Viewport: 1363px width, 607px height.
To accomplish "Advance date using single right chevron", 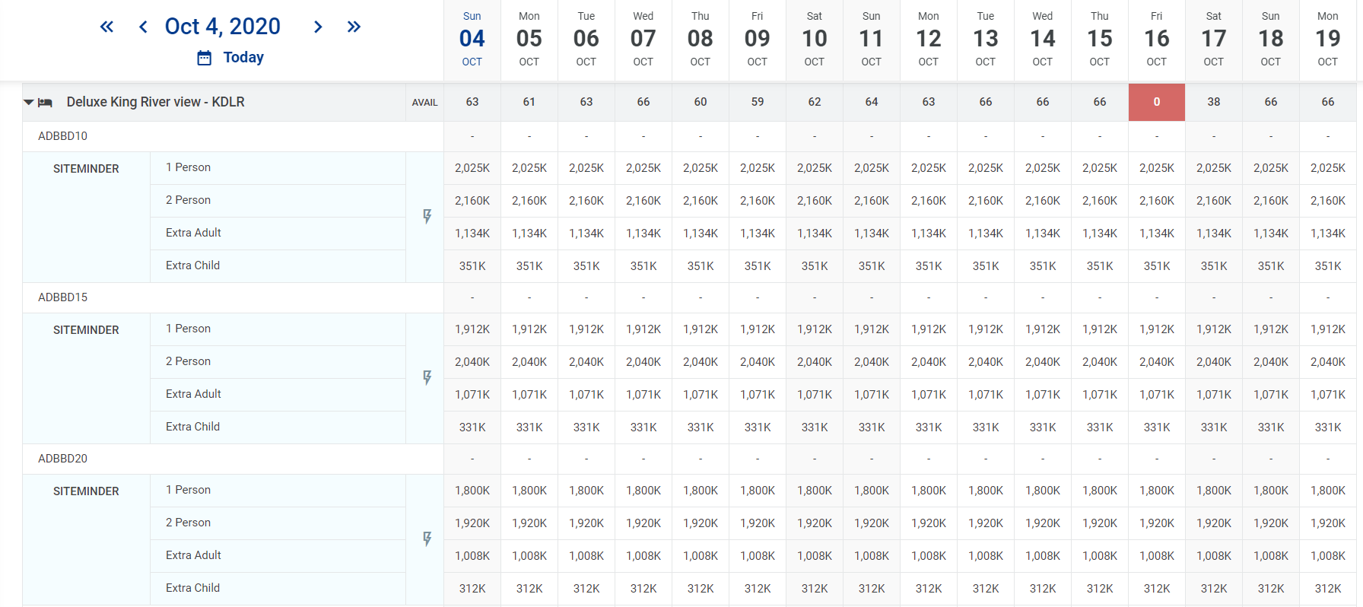I will tap(318, 27).
